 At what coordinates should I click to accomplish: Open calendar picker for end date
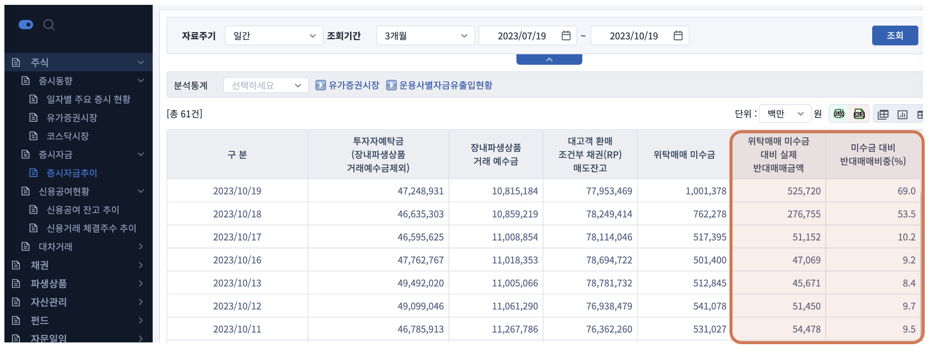coord(678,35)
